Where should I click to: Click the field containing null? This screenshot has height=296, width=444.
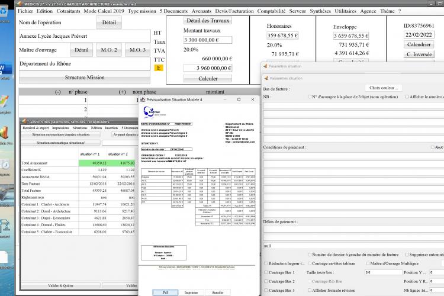[353, 246]
